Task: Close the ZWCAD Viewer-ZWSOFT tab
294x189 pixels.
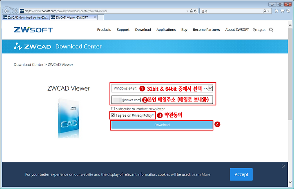Action: coord(95,17)
